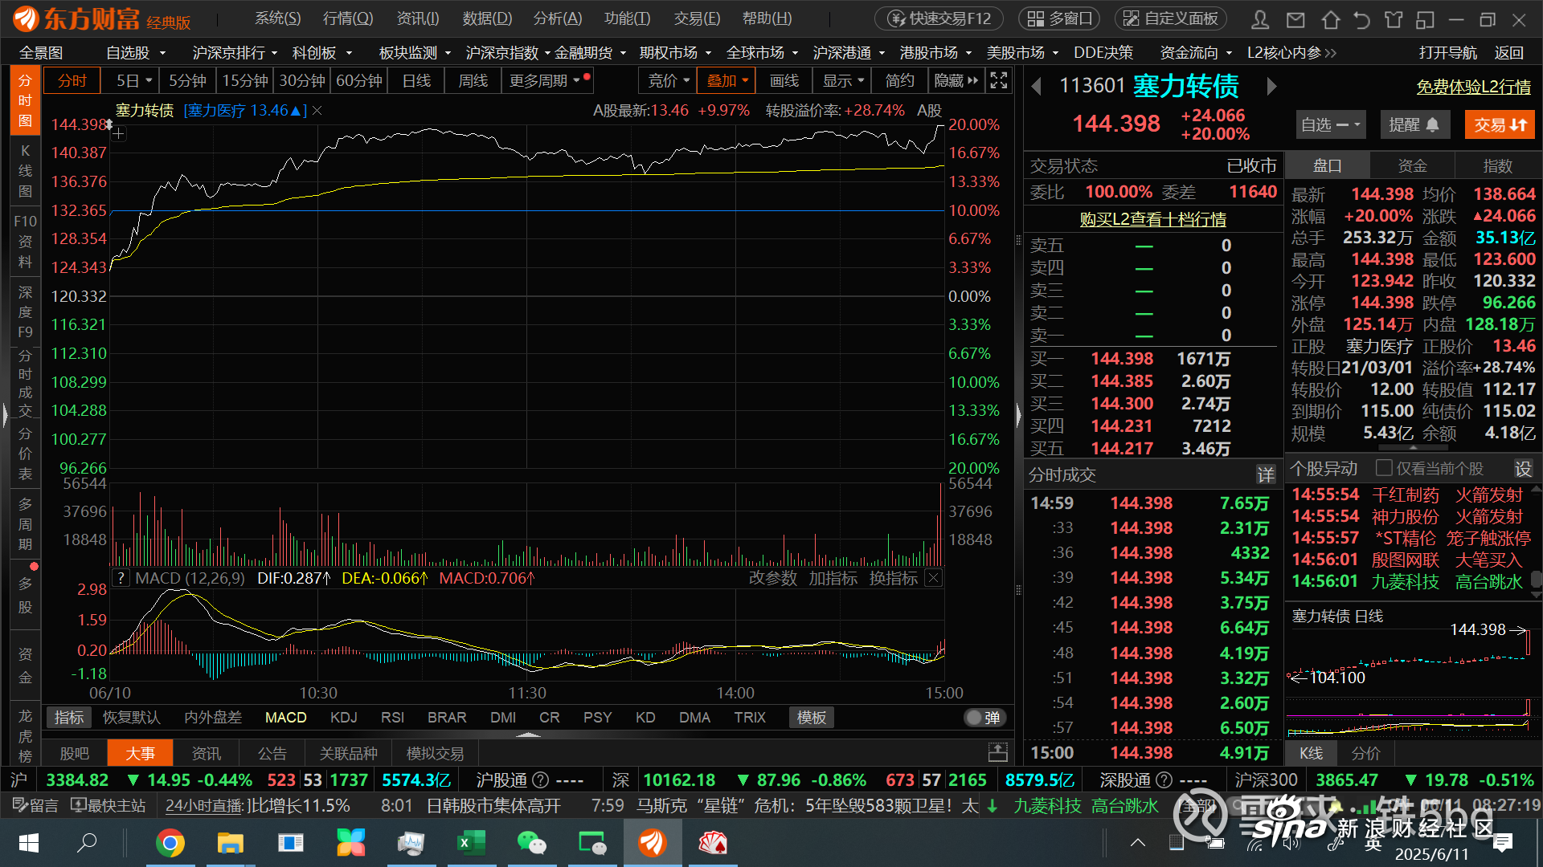1543x867 pixels.
Task: Select the KDJ indicator
Action: (344, 718)
